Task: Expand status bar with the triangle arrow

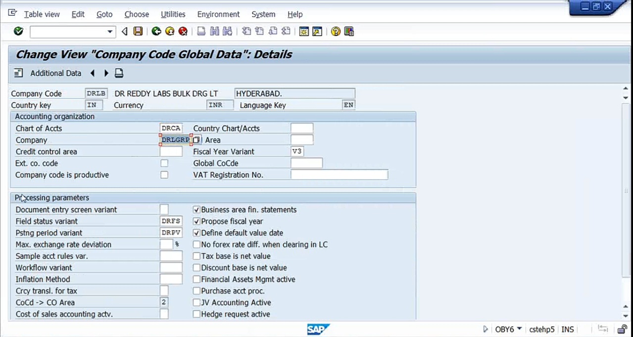Action: point(485,329)
